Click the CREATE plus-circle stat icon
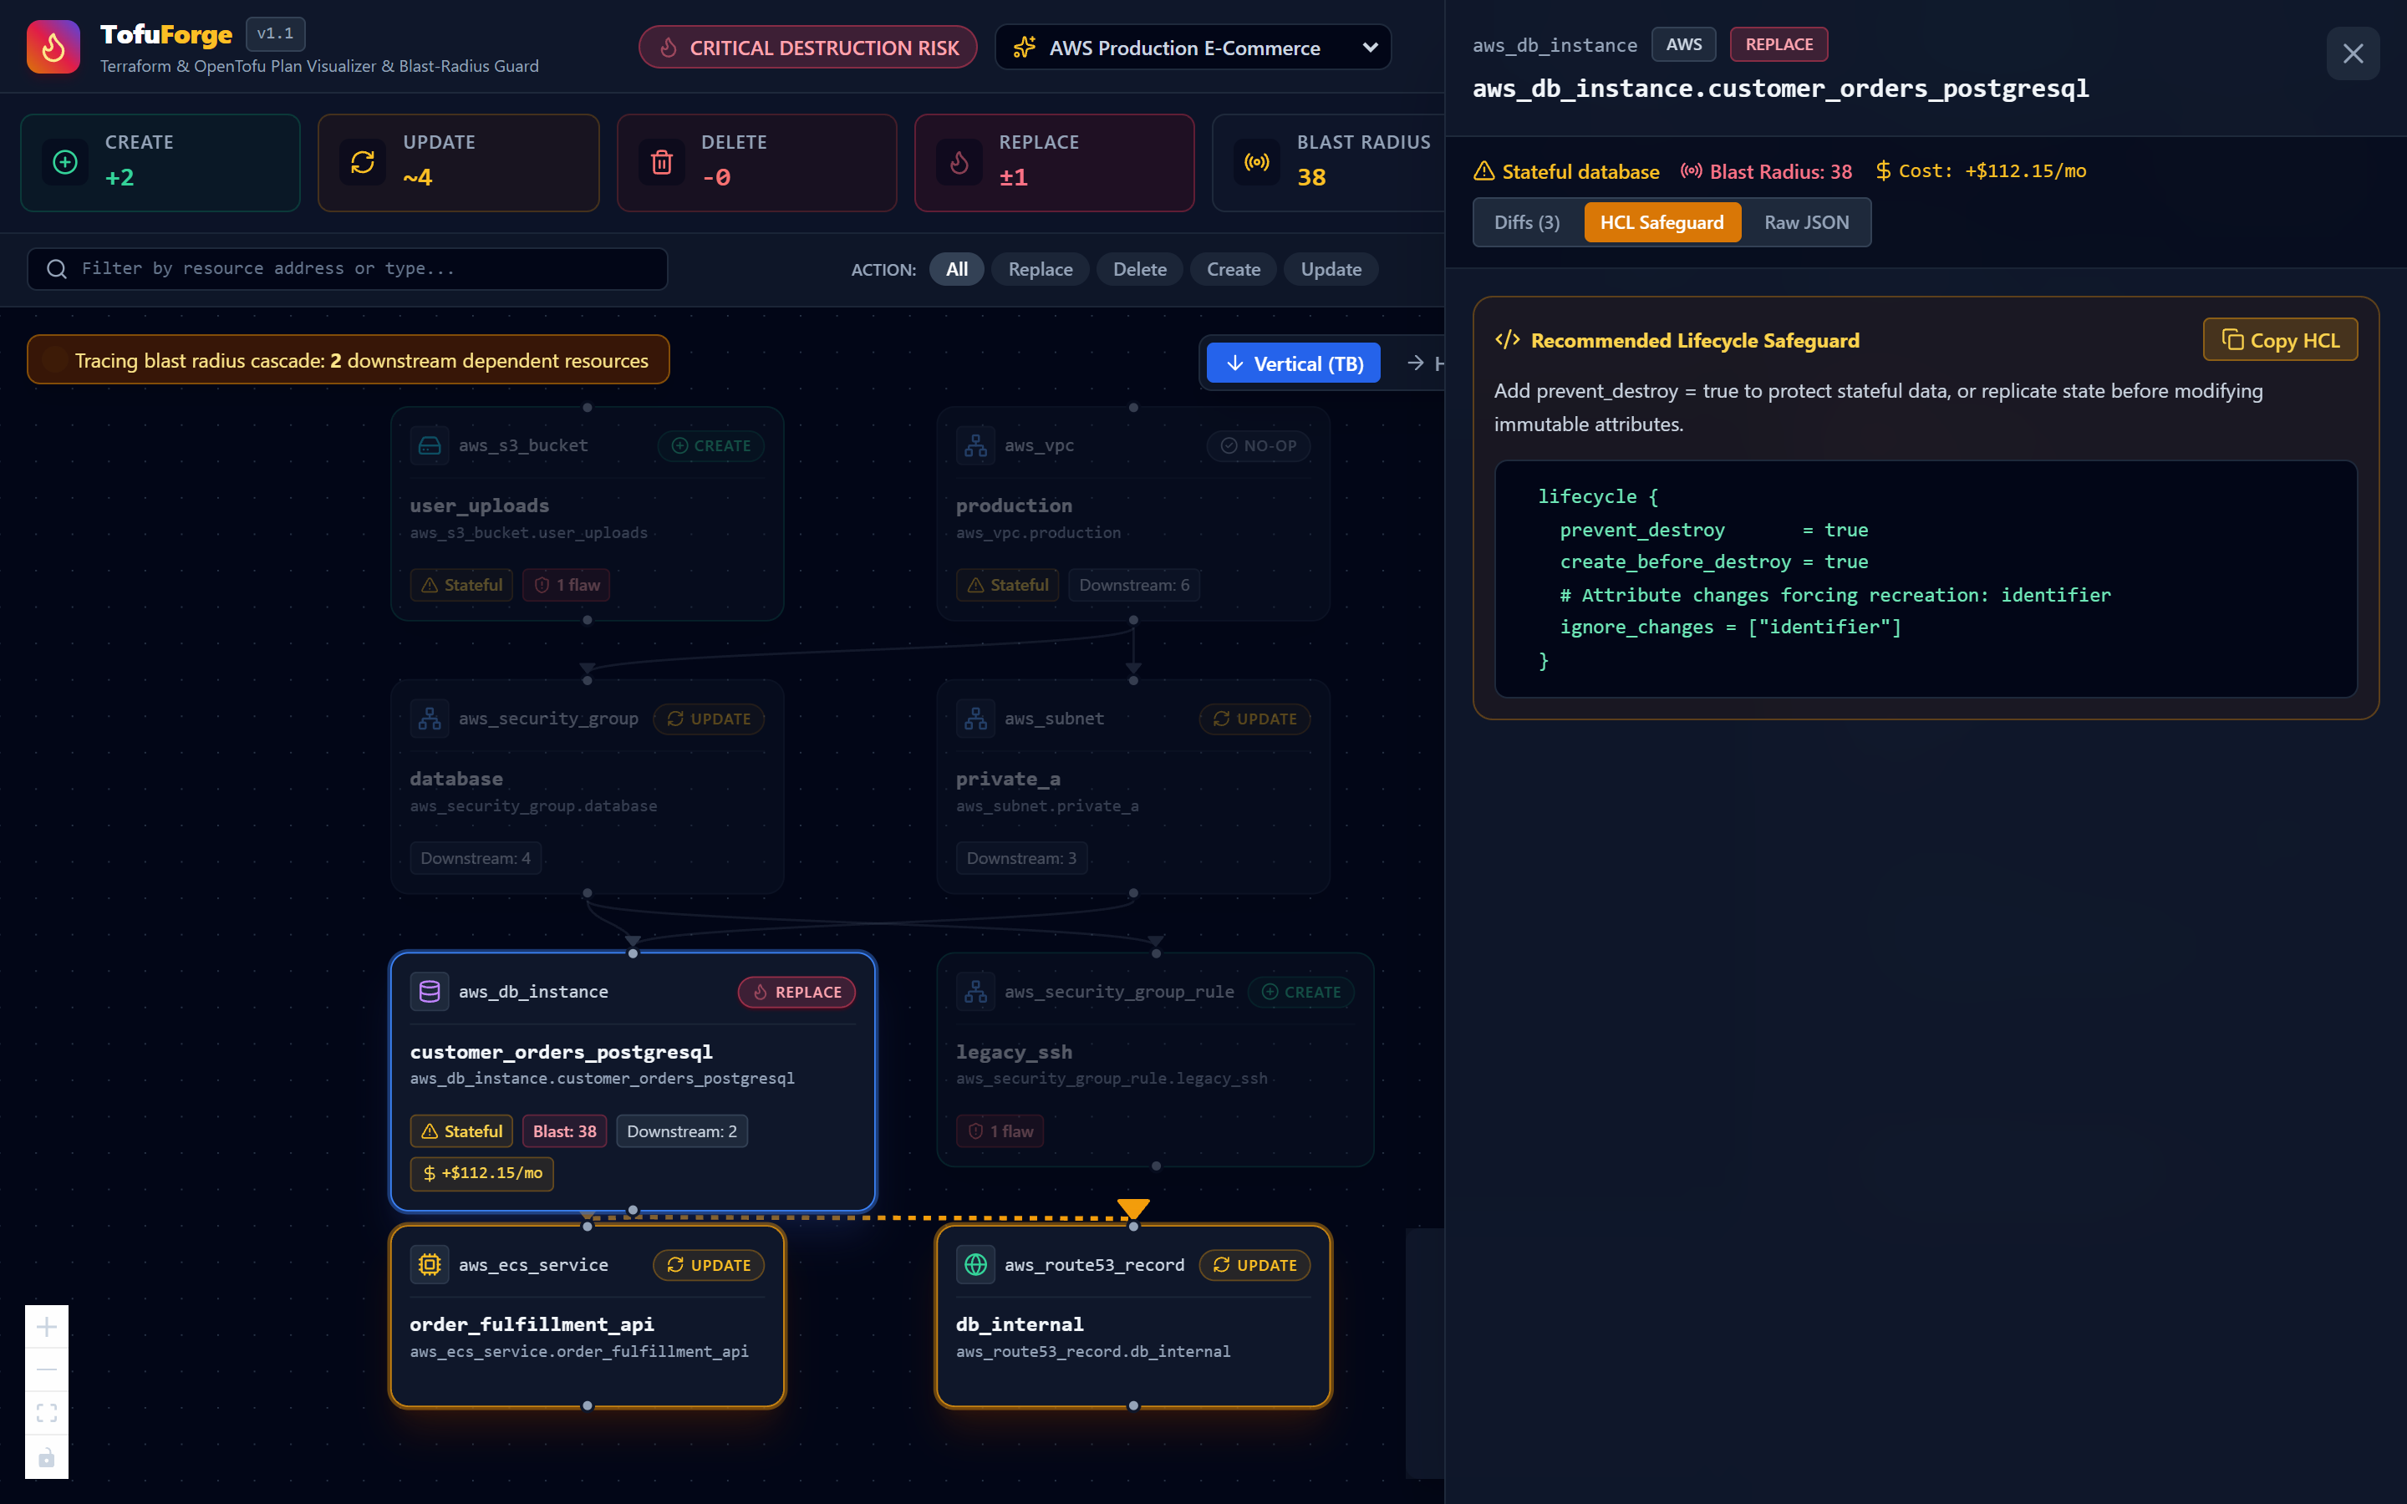 pyautogui.click(x=64, y=161)
